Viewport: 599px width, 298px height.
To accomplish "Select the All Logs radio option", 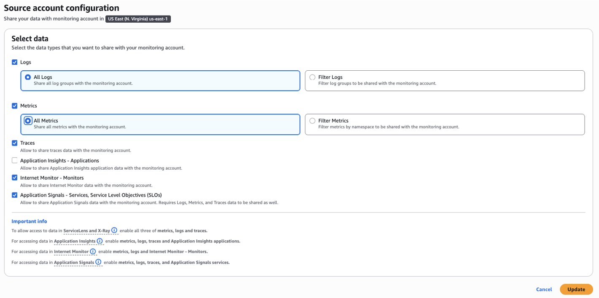I will coord(28,77).
